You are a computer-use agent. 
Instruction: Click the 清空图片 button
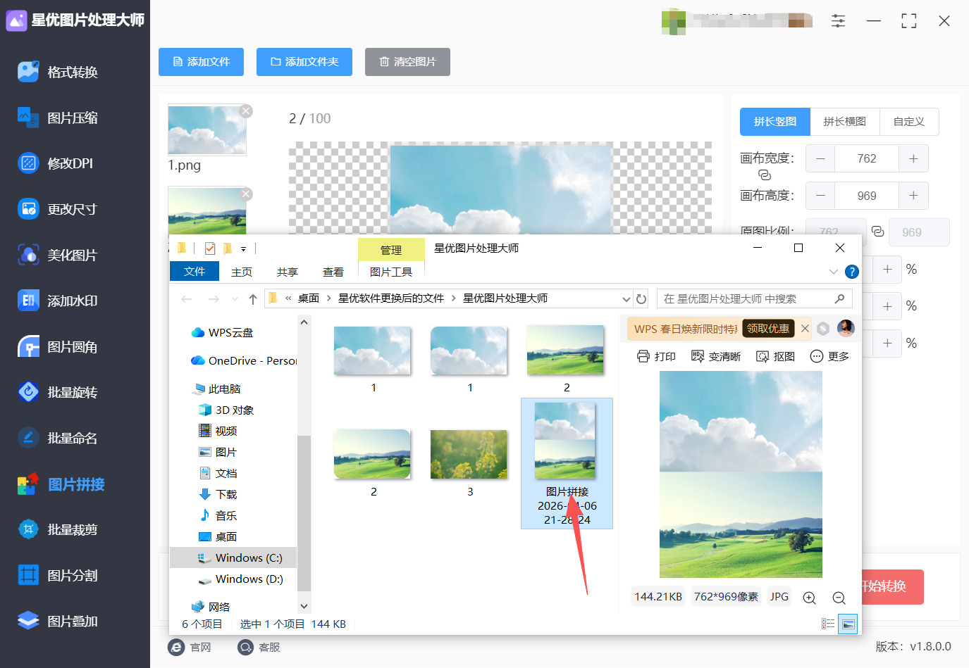point(407,62)
